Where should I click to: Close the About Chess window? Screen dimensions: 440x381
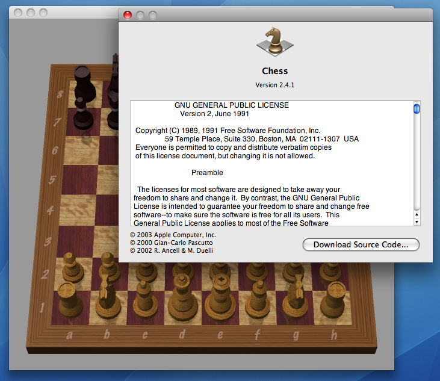128,15
